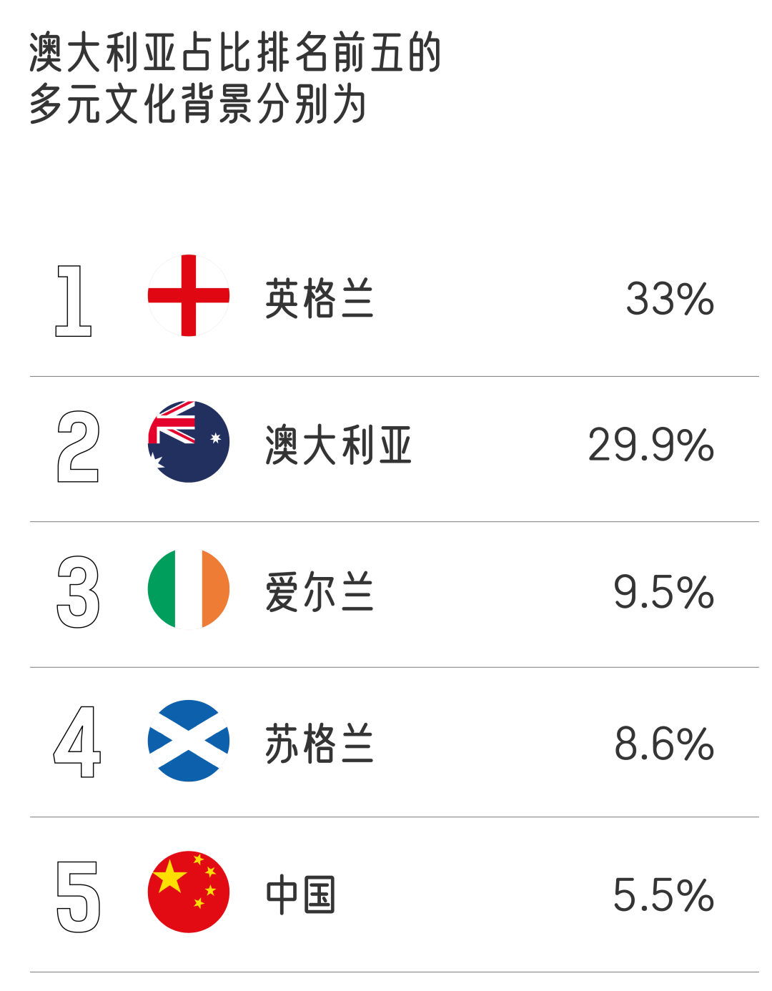The width and height of the screenshot is (772, 991).
Task: Click the outlined rank number 4
Action: [77, 741]
